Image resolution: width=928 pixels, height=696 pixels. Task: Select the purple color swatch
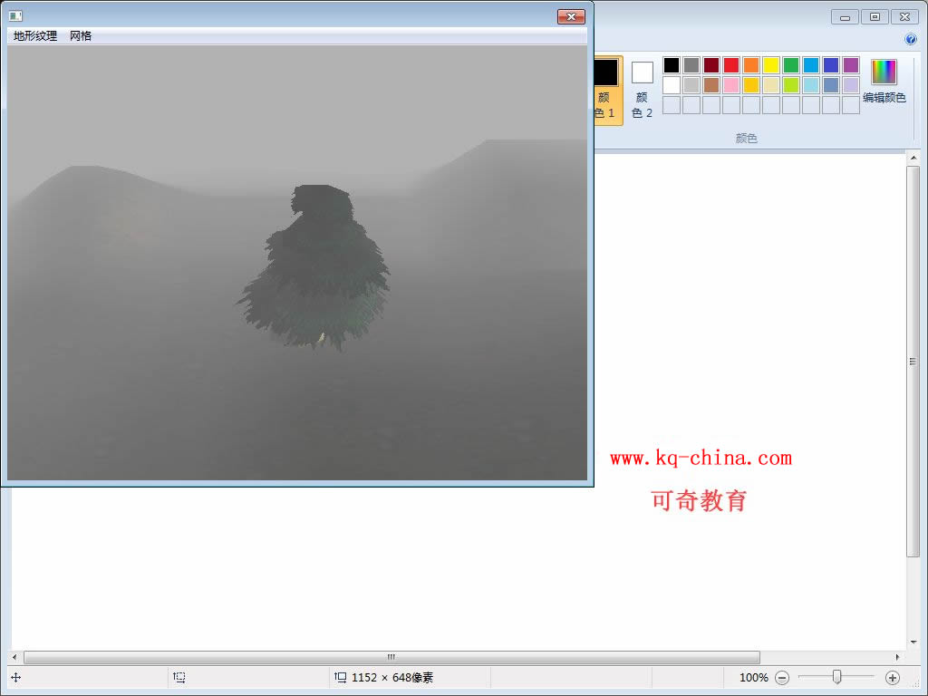coord(850,65)
